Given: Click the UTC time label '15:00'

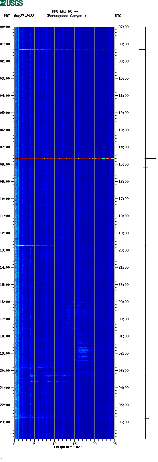Looking at the screenshot, I should (124, 164).
